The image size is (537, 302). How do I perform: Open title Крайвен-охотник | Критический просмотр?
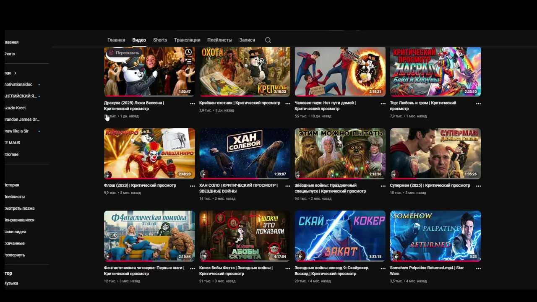coord(240,103)
